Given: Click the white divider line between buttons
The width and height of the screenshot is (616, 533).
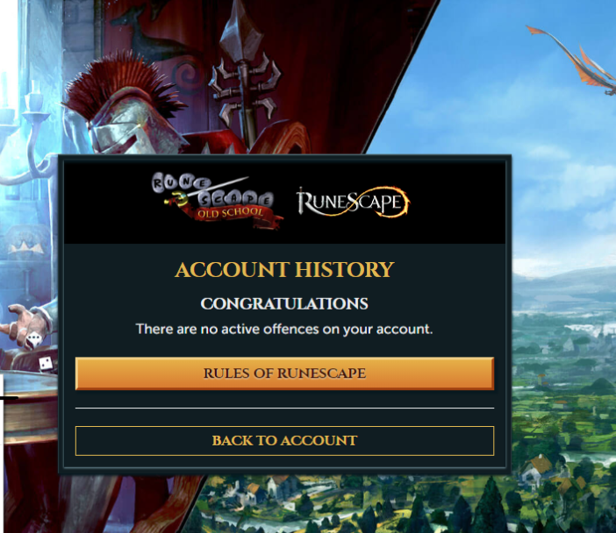Looking at the screenshot, I should point(284,409).
